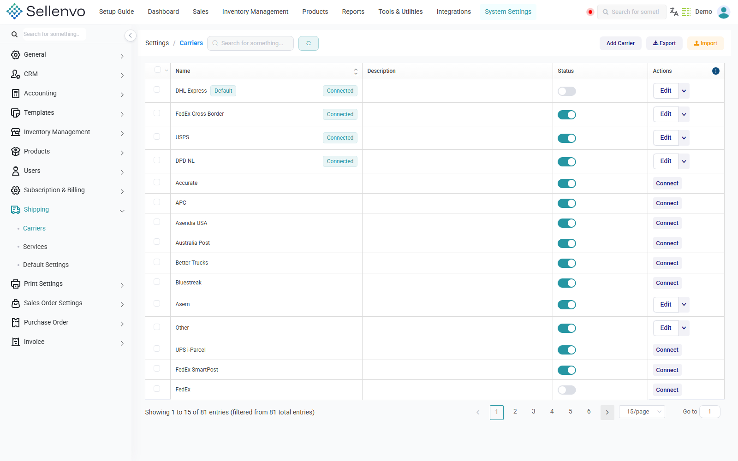The height and width of the screenshot is (461, 738).
Task: Enable the DHL Express status toggle
Action: click(566, 91)
